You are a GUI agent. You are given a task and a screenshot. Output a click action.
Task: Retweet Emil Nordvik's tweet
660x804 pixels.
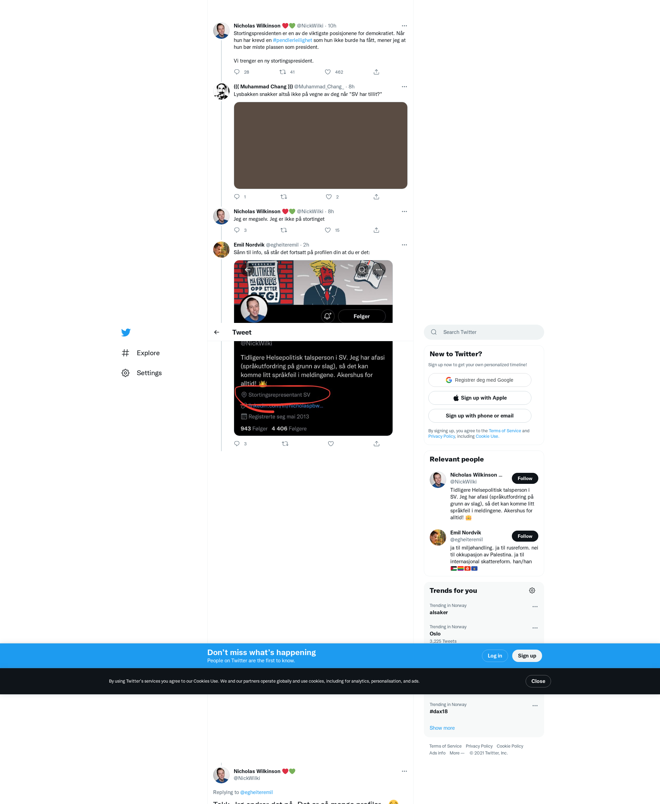(285, 444)
